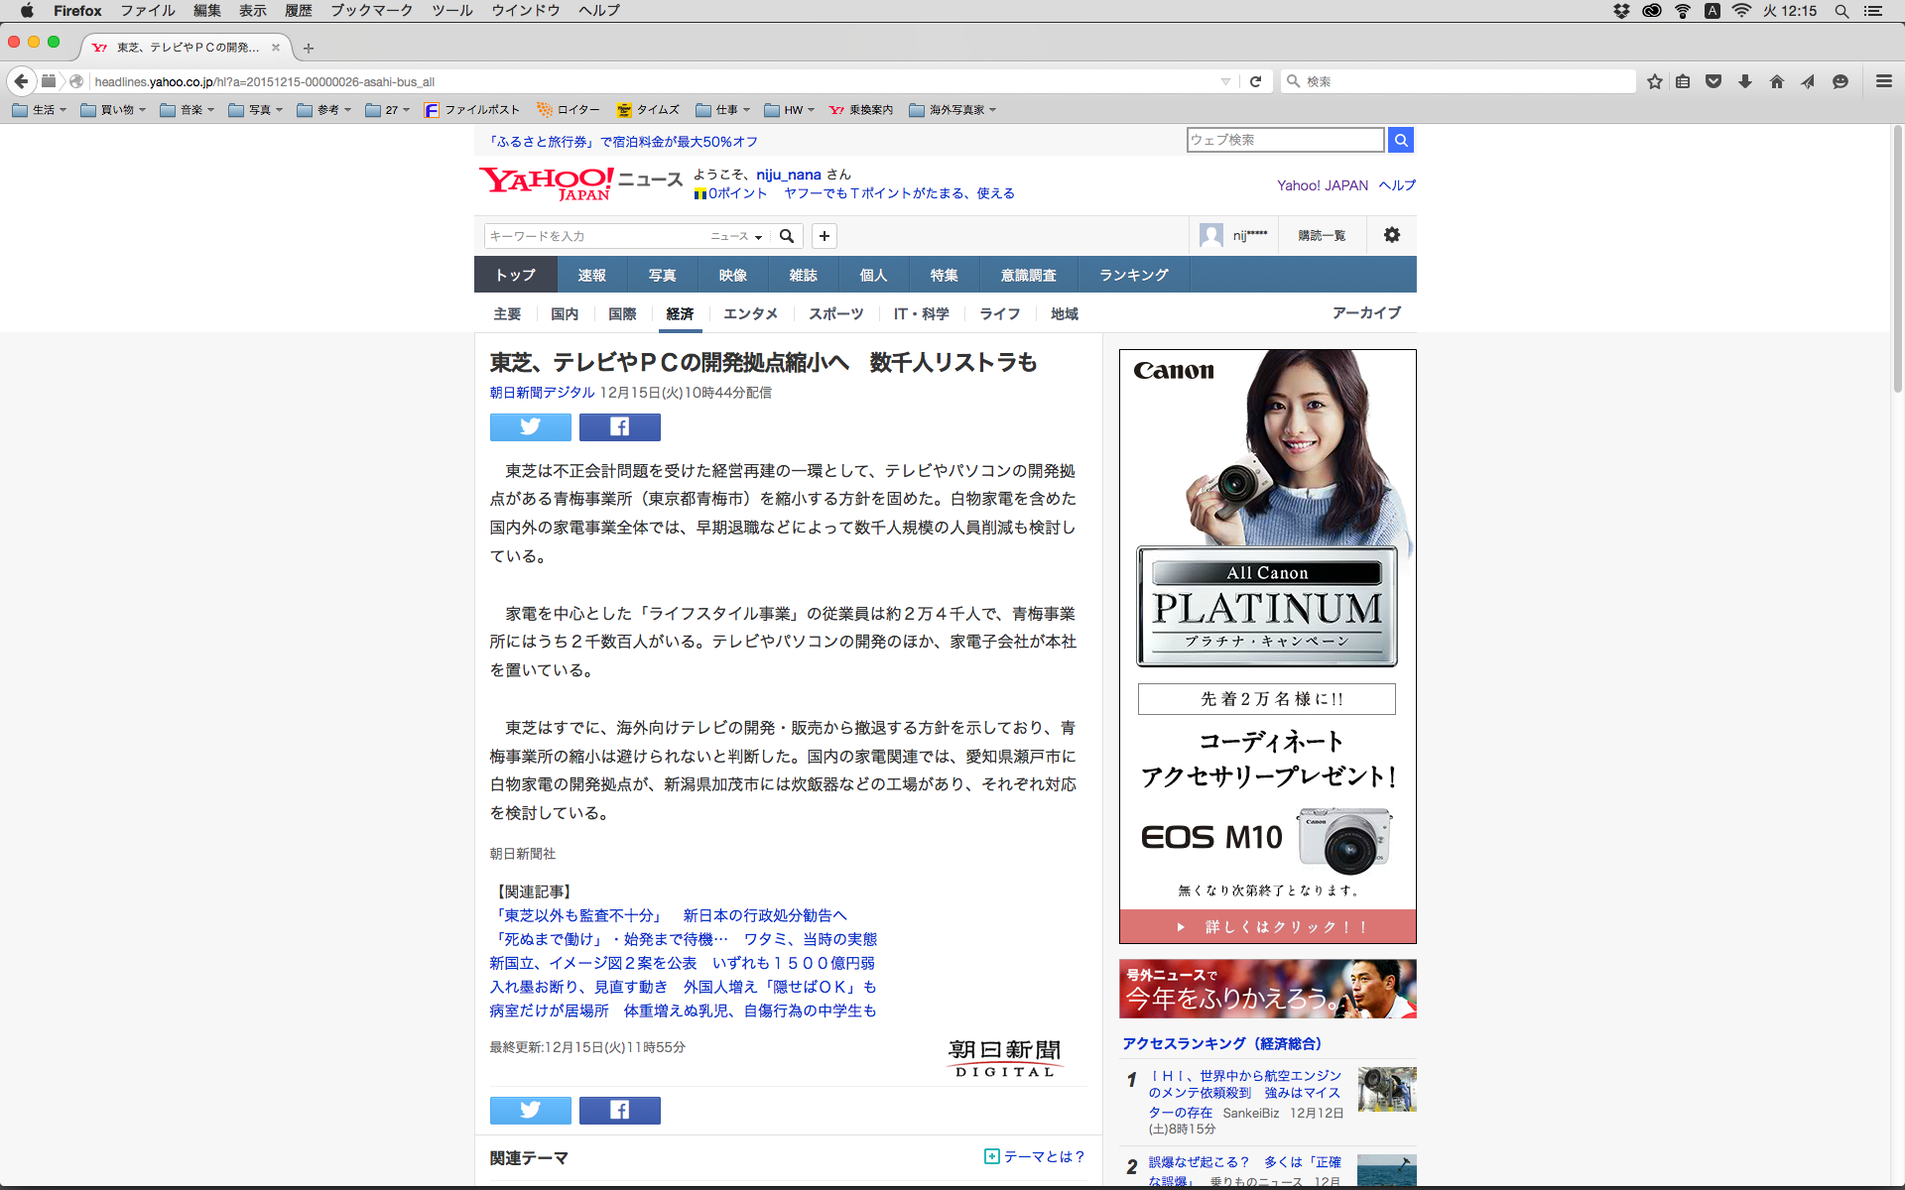Open the 朝日新聞デジタル source link
This screenshot has width=1905, height=1190.
542,393
